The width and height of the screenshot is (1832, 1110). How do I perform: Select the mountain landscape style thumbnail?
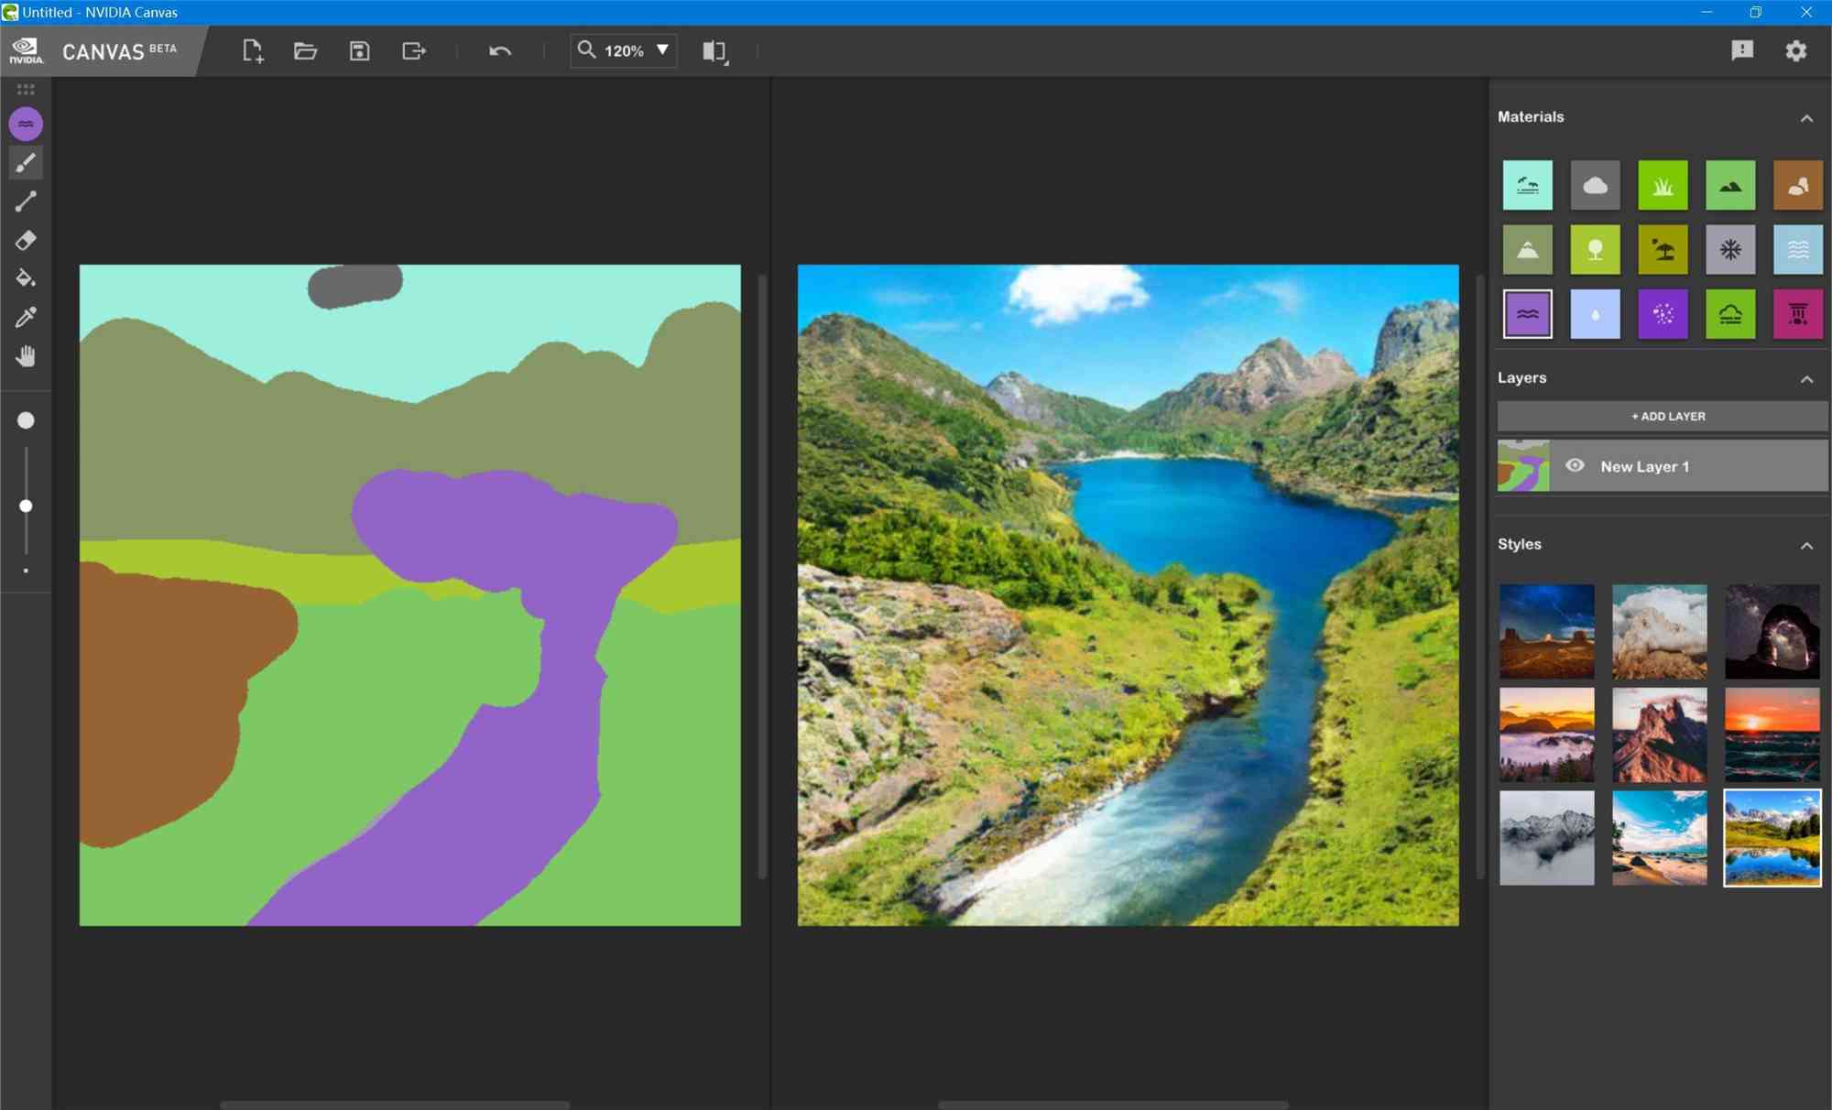pyautogui.click(x=1771, y=838)
